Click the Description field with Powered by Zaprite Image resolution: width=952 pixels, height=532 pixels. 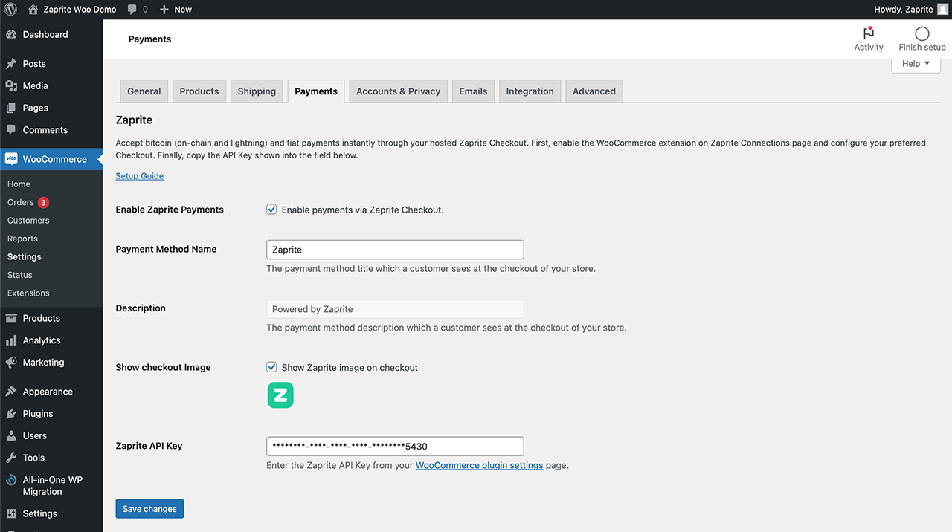(x=395, y=309)
